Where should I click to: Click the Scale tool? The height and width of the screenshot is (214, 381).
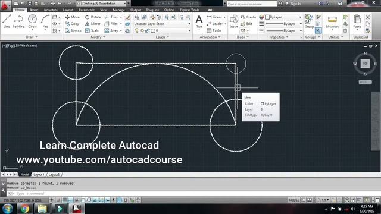pos(92,30)
